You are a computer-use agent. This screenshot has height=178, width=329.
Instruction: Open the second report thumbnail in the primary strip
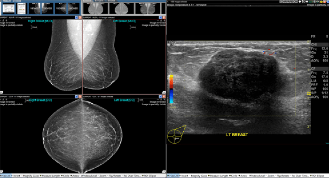(22, 8)
